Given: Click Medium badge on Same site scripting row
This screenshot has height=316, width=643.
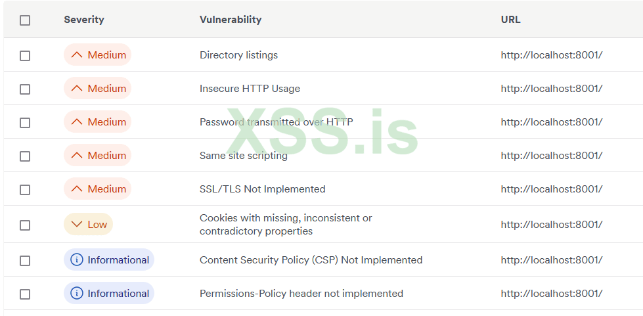Looking at the screenshot, I should click(98, 156).
